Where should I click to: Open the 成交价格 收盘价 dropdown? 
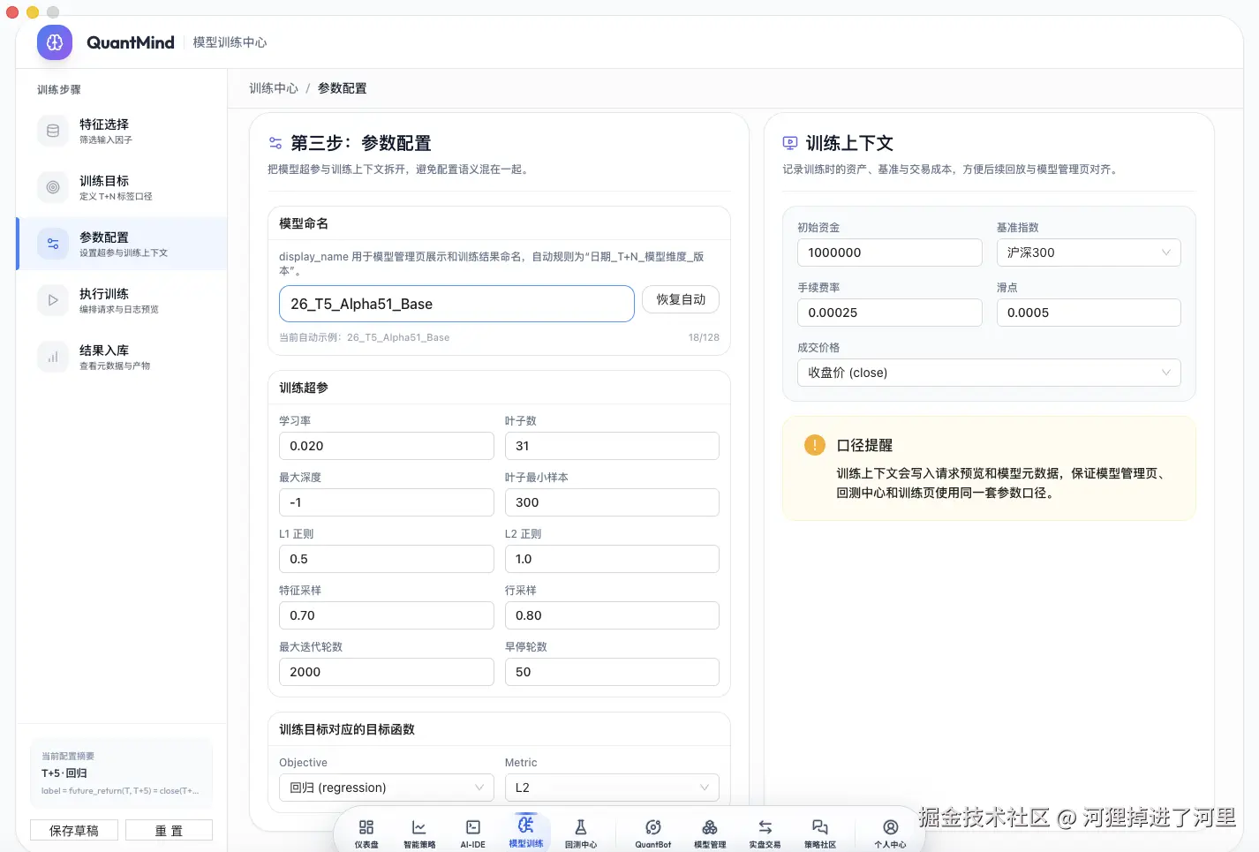989,373
